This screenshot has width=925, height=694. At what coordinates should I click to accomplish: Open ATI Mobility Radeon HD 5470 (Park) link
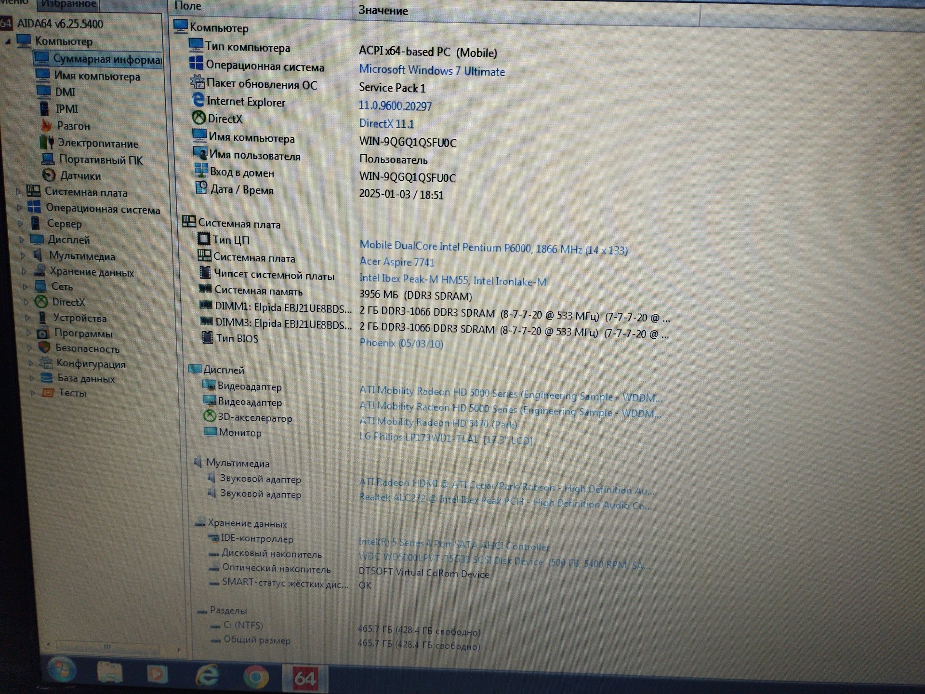point(438,423)
